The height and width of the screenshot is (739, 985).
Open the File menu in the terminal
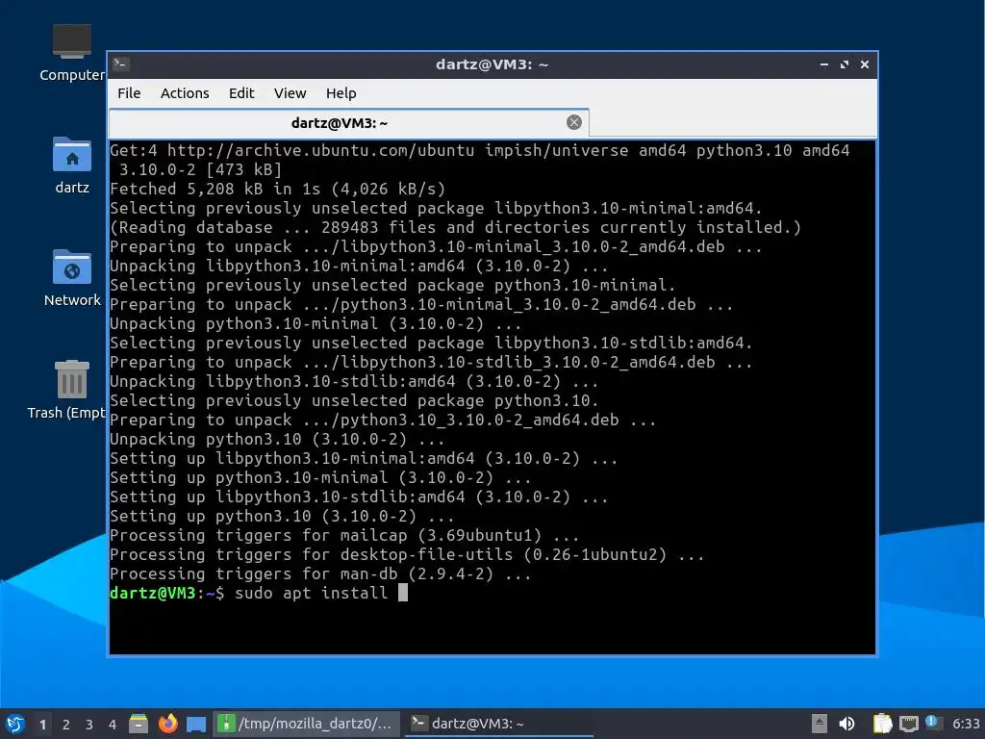coord(129,93)
